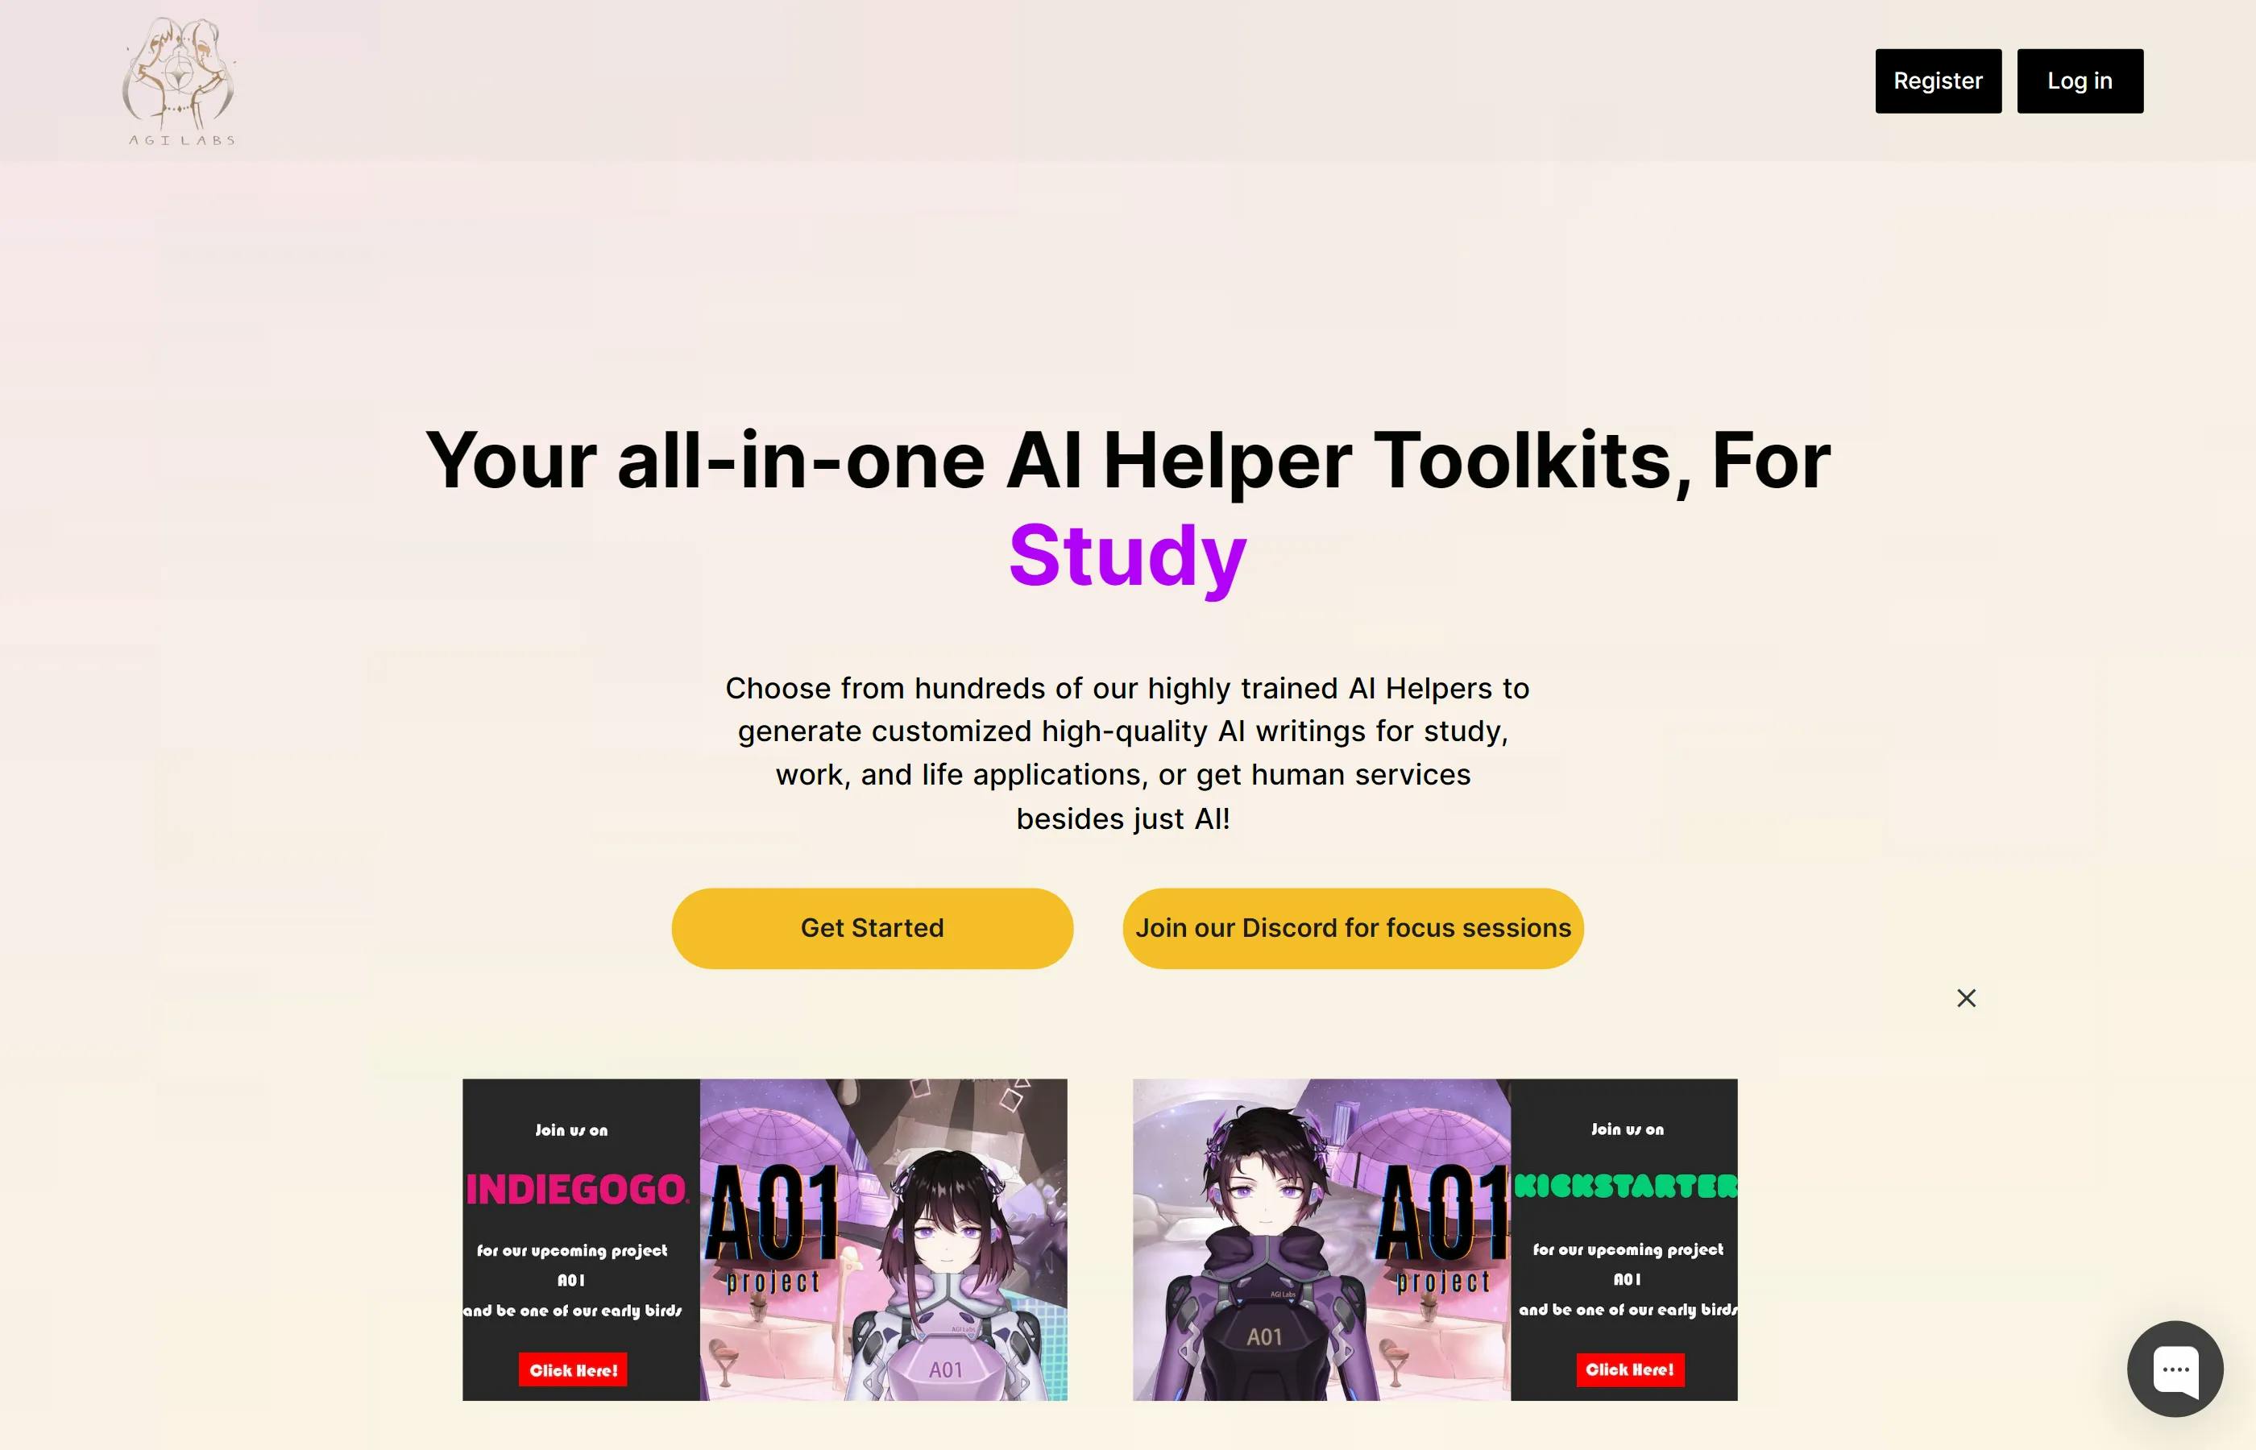The image size is (2256, 1450).
Task: Click the pink INDIEGOGO logo text
Action: 577,1189
